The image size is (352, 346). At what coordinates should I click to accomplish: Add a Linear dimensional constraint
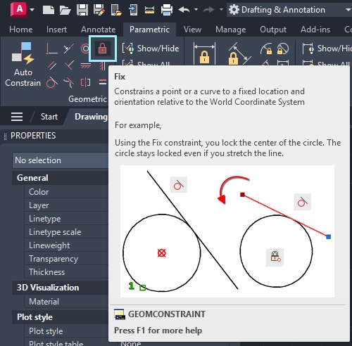204,54
